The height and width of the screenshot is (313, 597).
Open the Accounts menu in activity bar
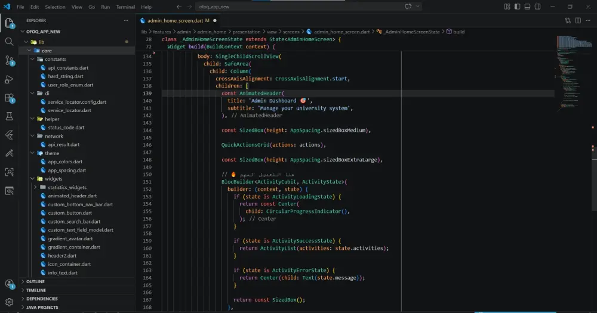(9, 284)
